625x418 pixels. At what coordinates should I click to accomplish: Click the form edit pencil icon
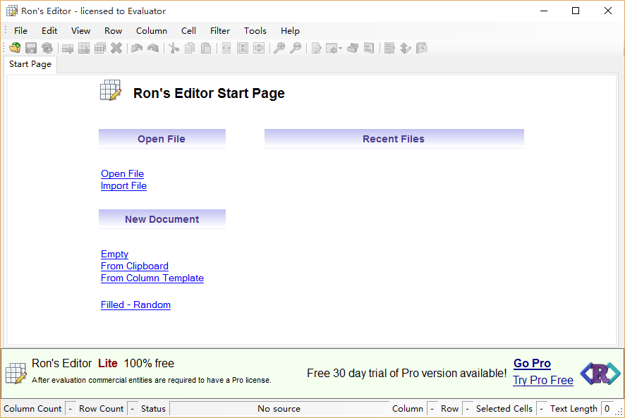click(x=389, y=48)
